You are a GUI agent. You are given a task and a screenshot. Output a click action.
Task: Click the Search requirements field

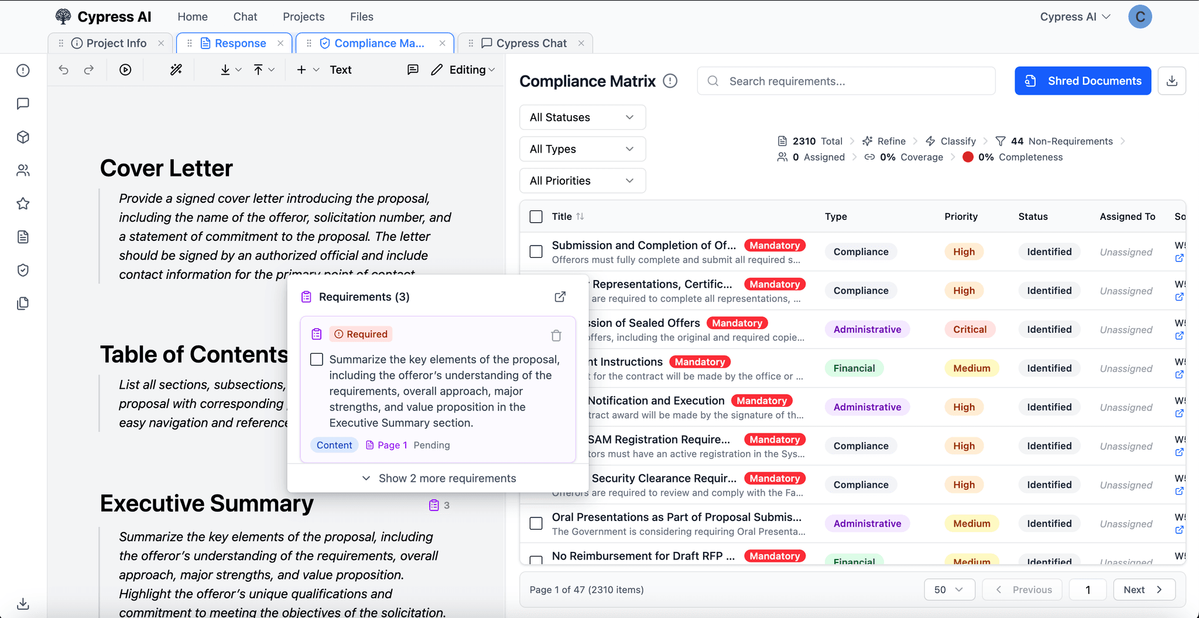click(846, 81)
